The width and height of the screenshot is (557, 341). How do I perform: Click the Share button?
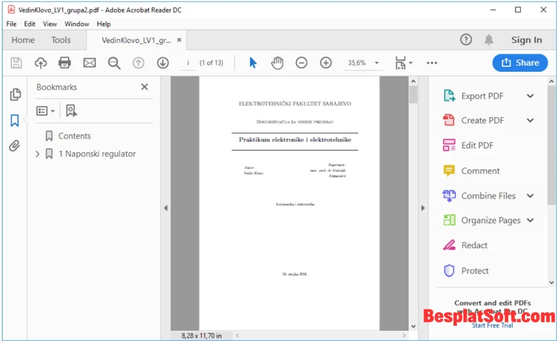coord(520,63)
